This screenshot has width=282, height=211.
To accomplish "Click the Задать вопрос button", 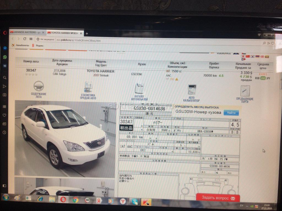I will pos(218,198).
